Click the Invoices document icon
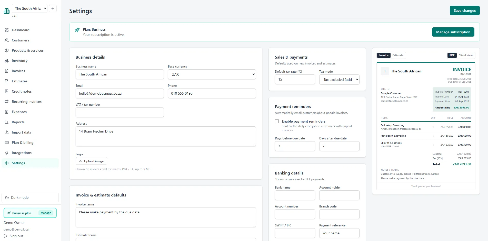Image resolution: width=488 pixels, height=241 pixels. pyautogui.click(x=7, y=71)
